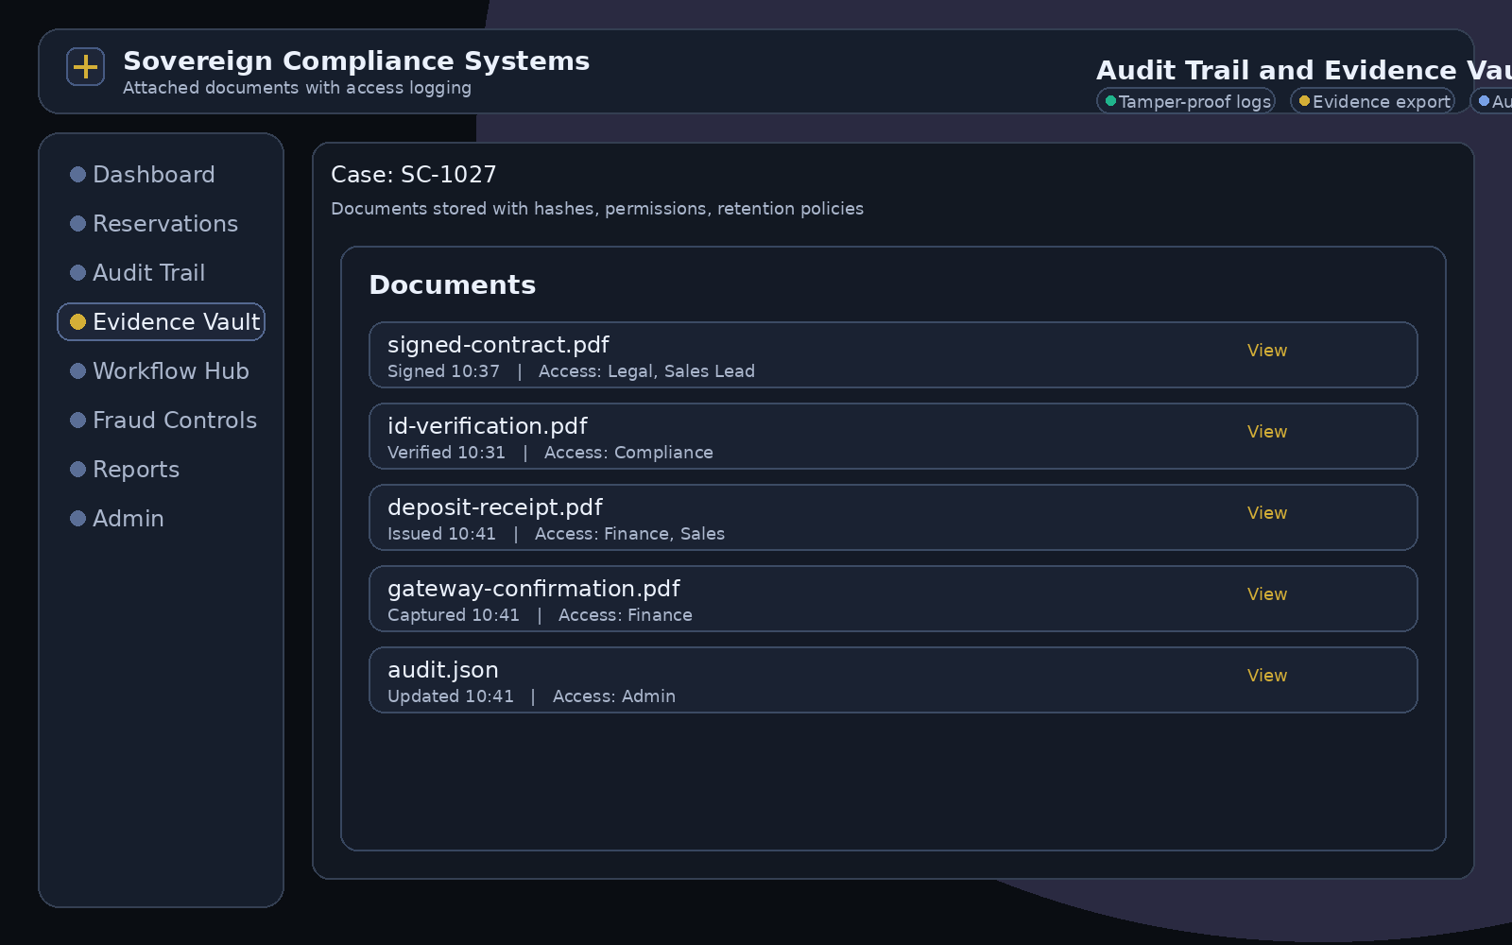Click the yellow dot in Evidence export badge

click(x=1303, y=98)
